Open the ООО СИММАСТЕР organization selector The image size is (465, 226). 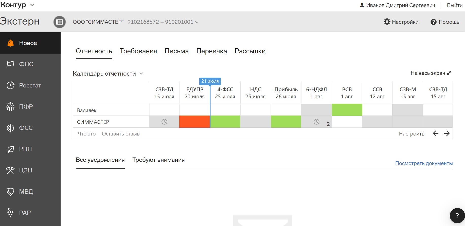tap(135, 22)
